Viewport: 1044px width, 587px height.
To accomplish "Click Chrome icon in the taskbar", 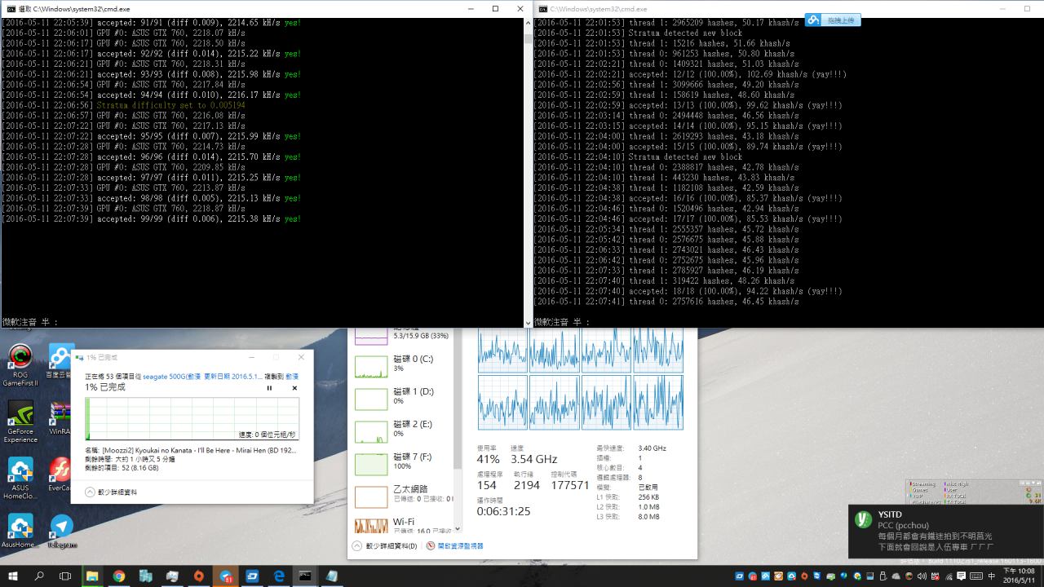I will [x=119, y=576].
